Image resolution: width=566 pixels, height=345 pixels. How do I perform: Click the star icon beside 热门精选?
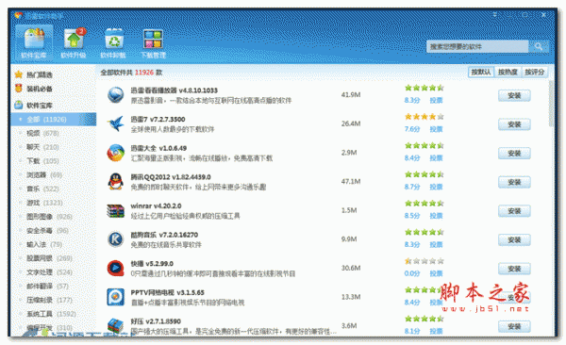tap(19, 74)
